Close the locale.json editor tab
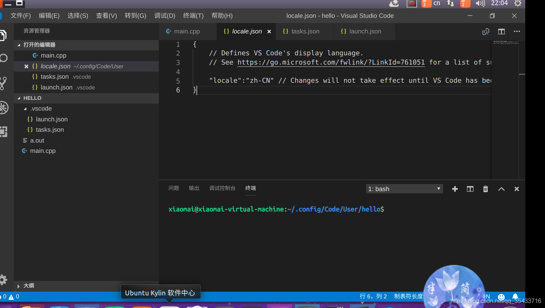545x308 pixels. tap(269, 32)
